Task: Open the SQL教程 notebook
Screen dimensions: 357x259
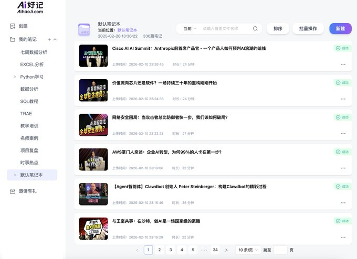Action: pos(29,101)
